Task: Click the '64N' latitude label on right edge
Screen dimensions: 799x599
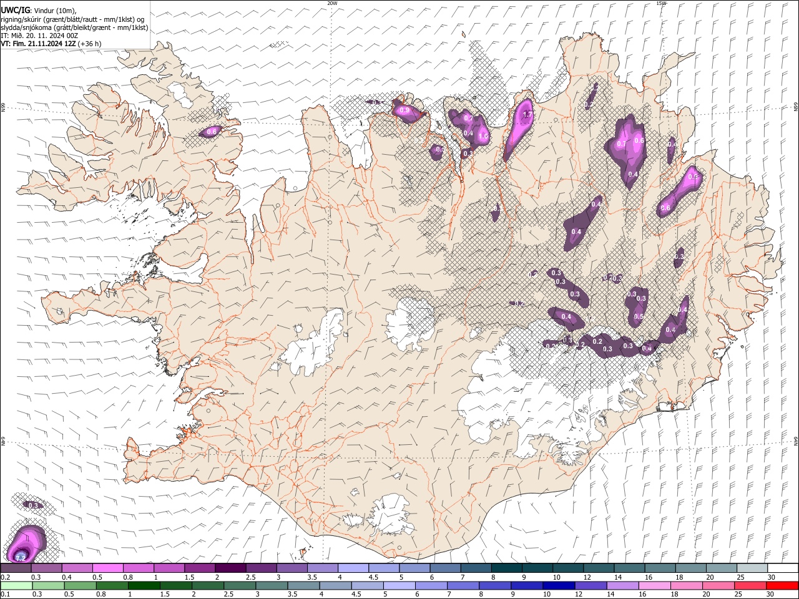Action: click(x=796, y=441)
